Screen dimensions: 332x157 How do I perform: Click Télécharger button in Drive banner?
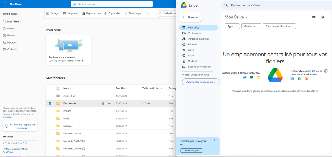[192, 151]
